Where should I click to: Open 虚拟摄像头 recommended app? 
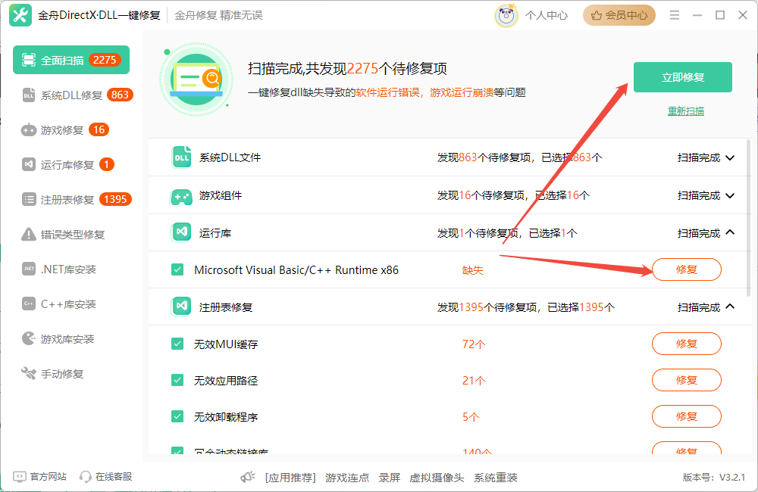tap(437, 478)
